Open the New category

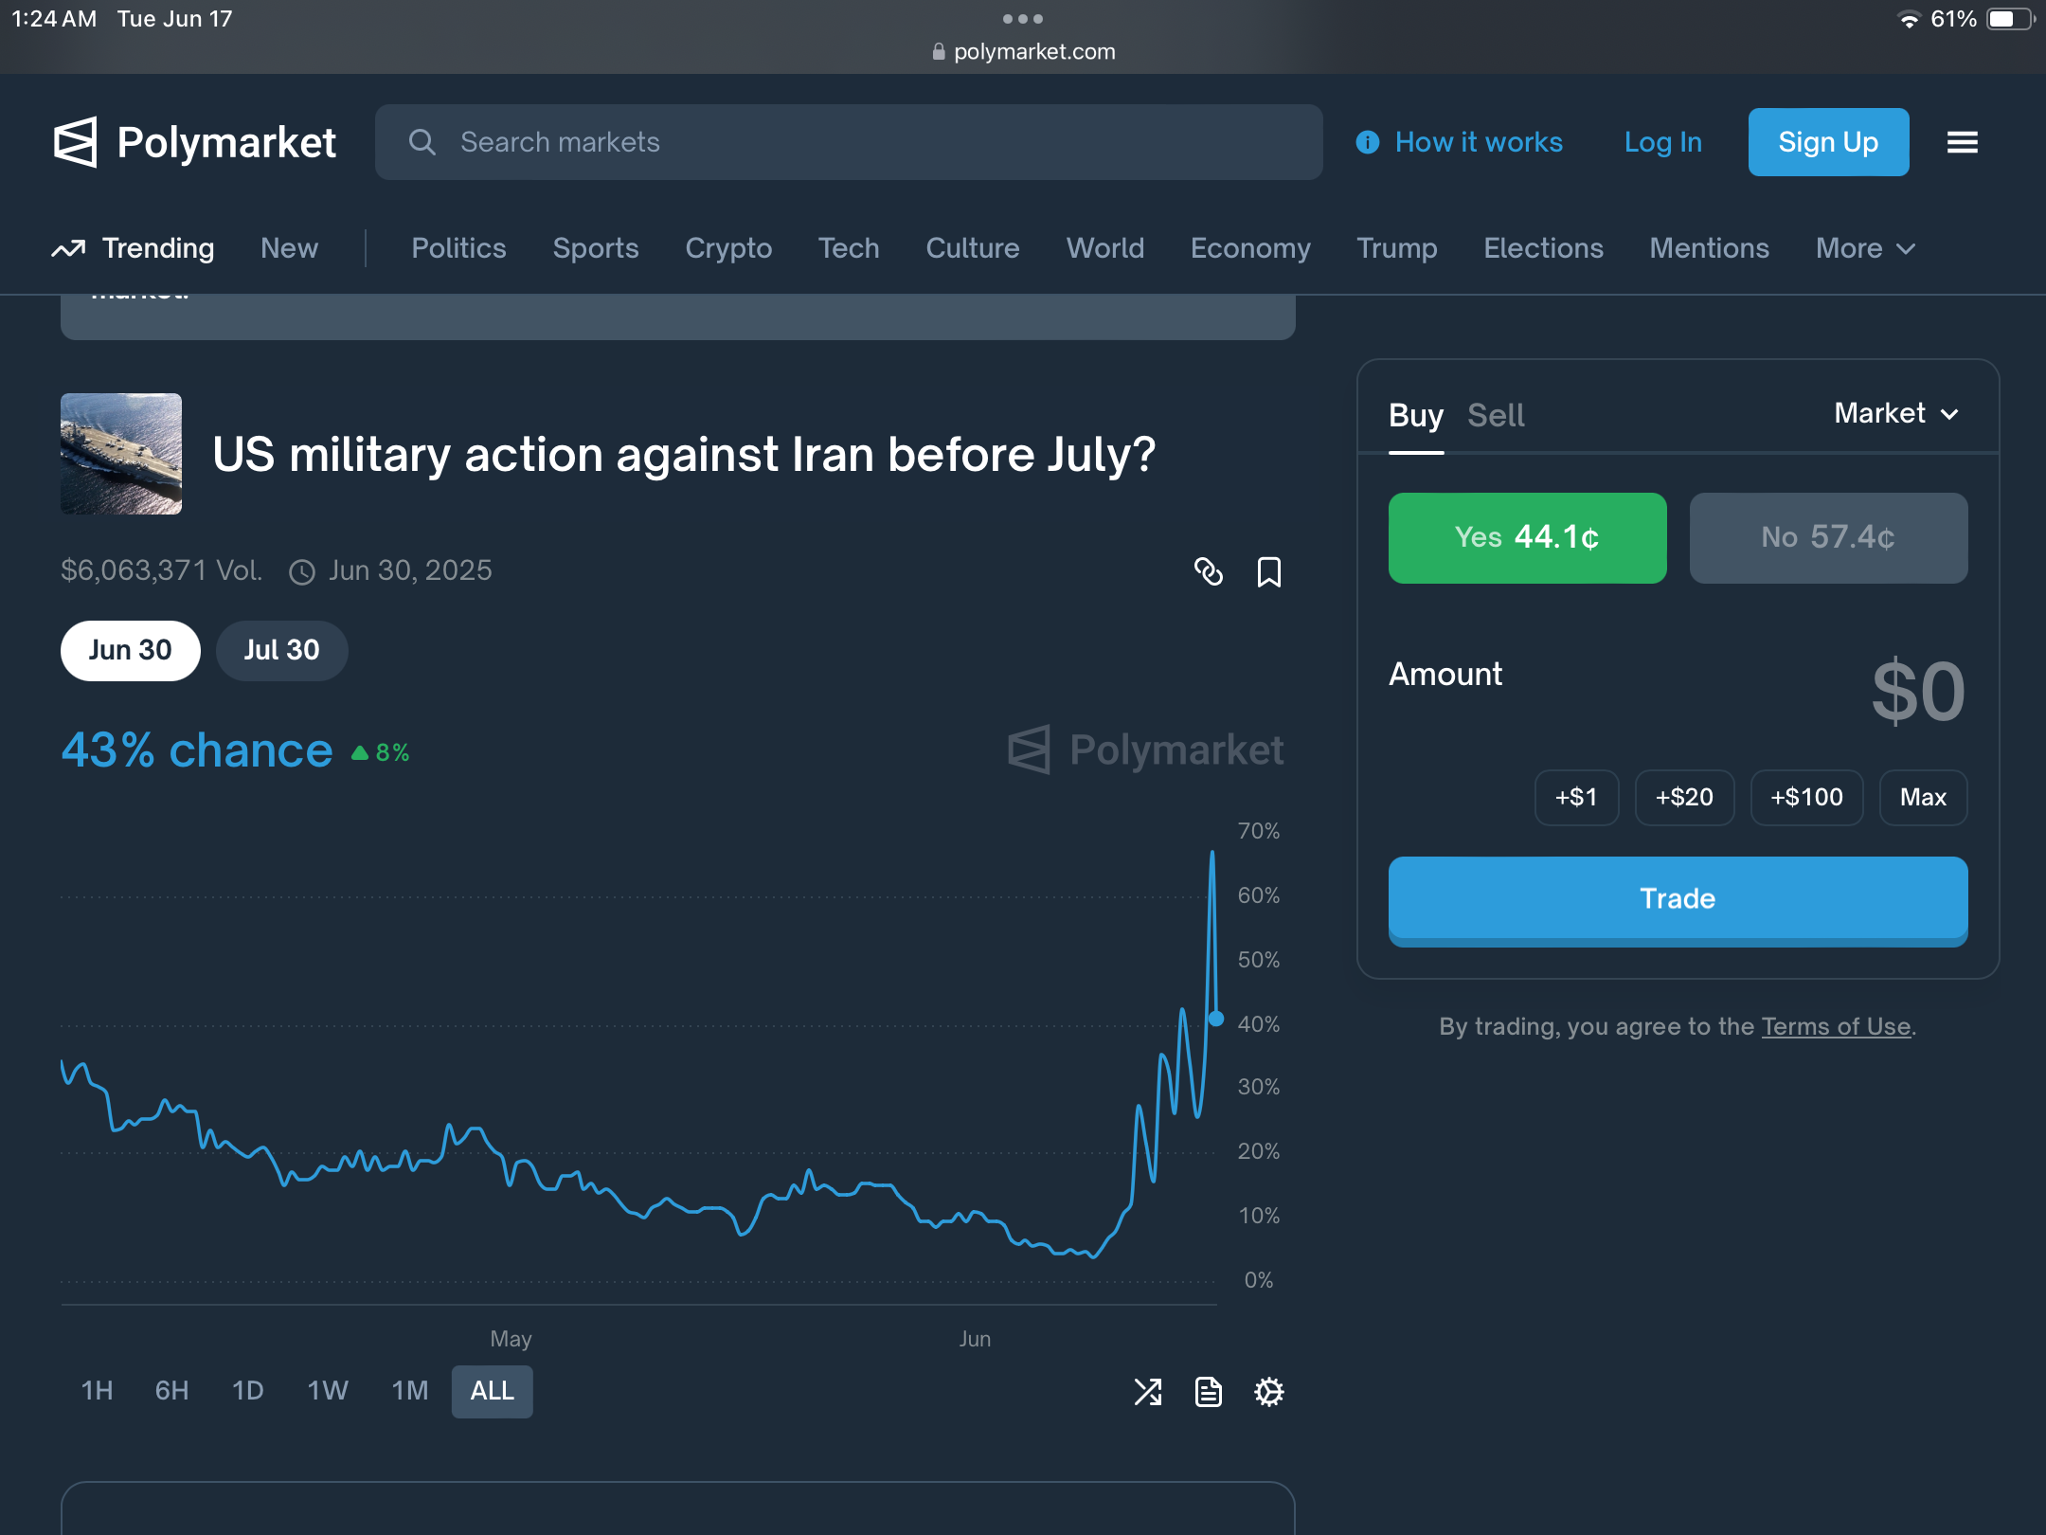click(x=289, y=248)
